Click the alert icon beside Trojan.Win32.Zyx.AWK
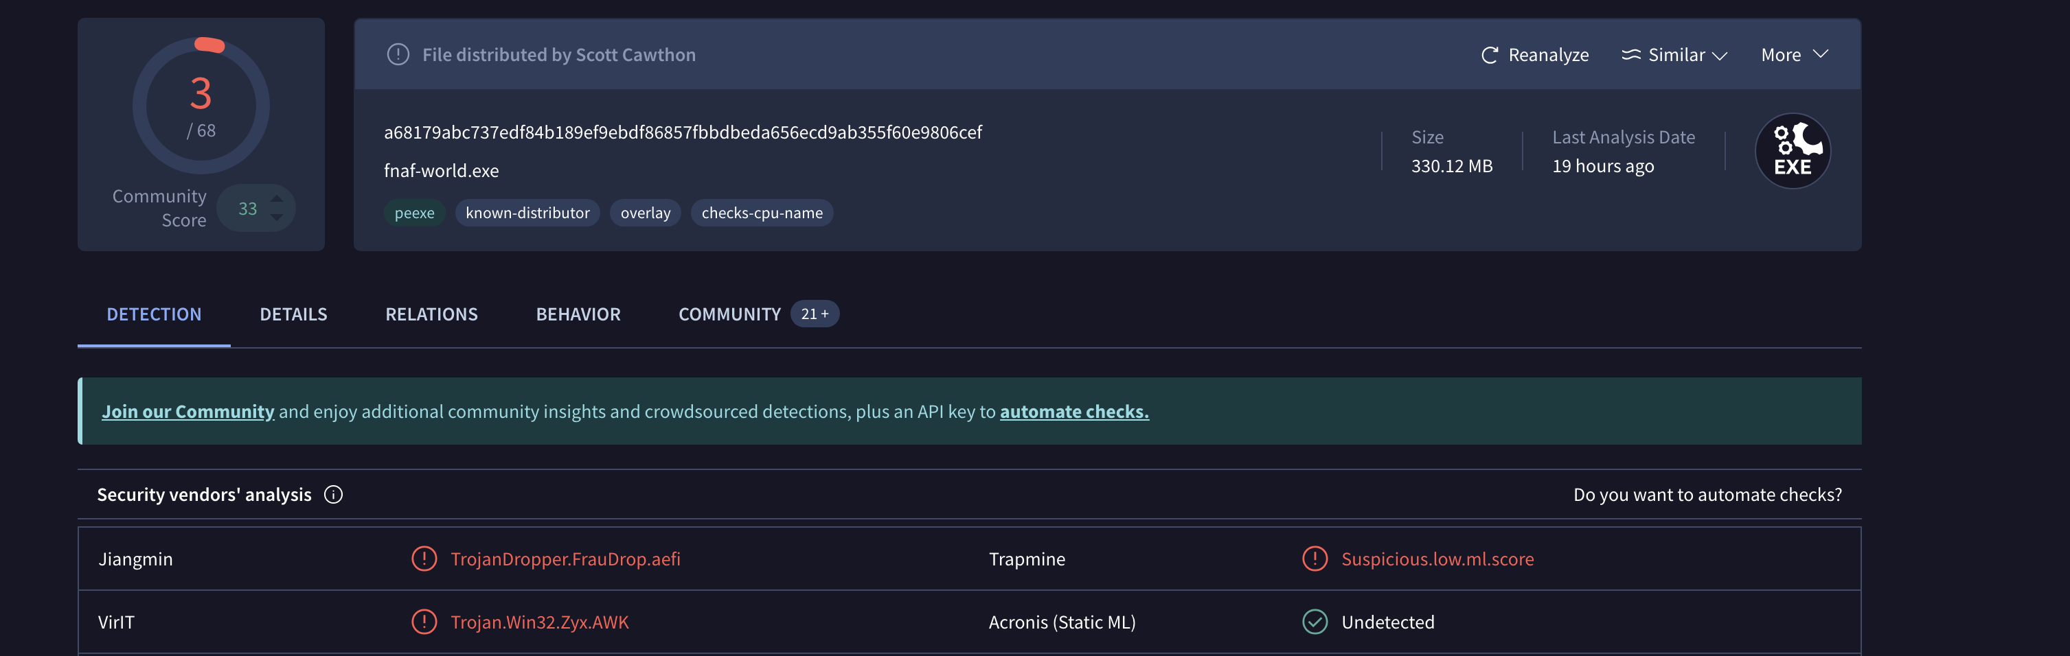The image size is (2070, 656). point(424,622)
